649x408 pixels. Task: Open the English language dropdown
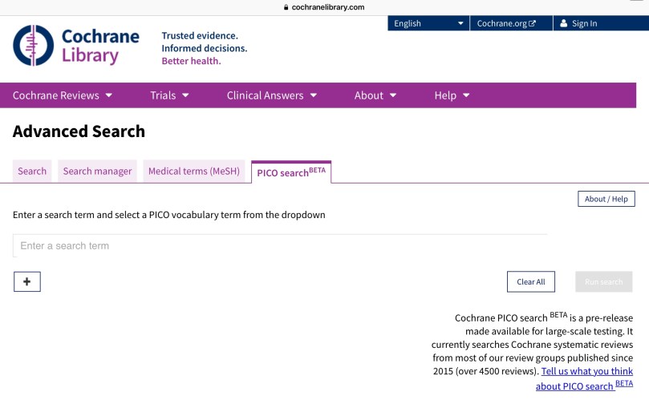[x=428, y=23]
